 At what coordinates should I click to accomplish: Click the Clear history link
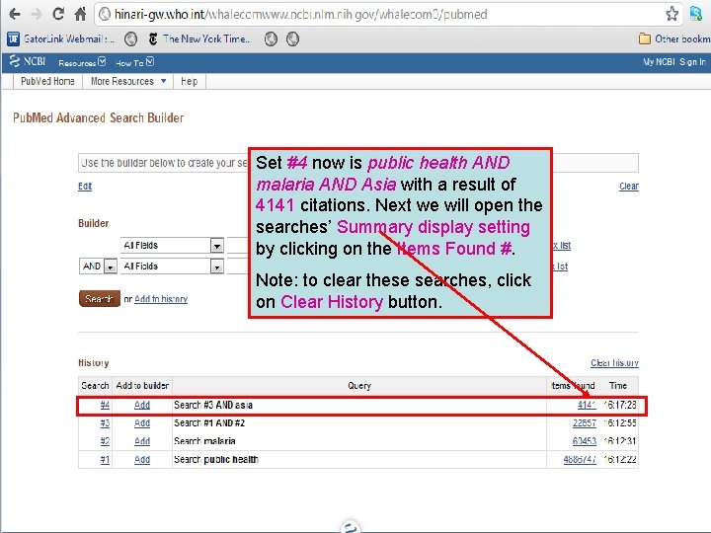pos(614,363)
